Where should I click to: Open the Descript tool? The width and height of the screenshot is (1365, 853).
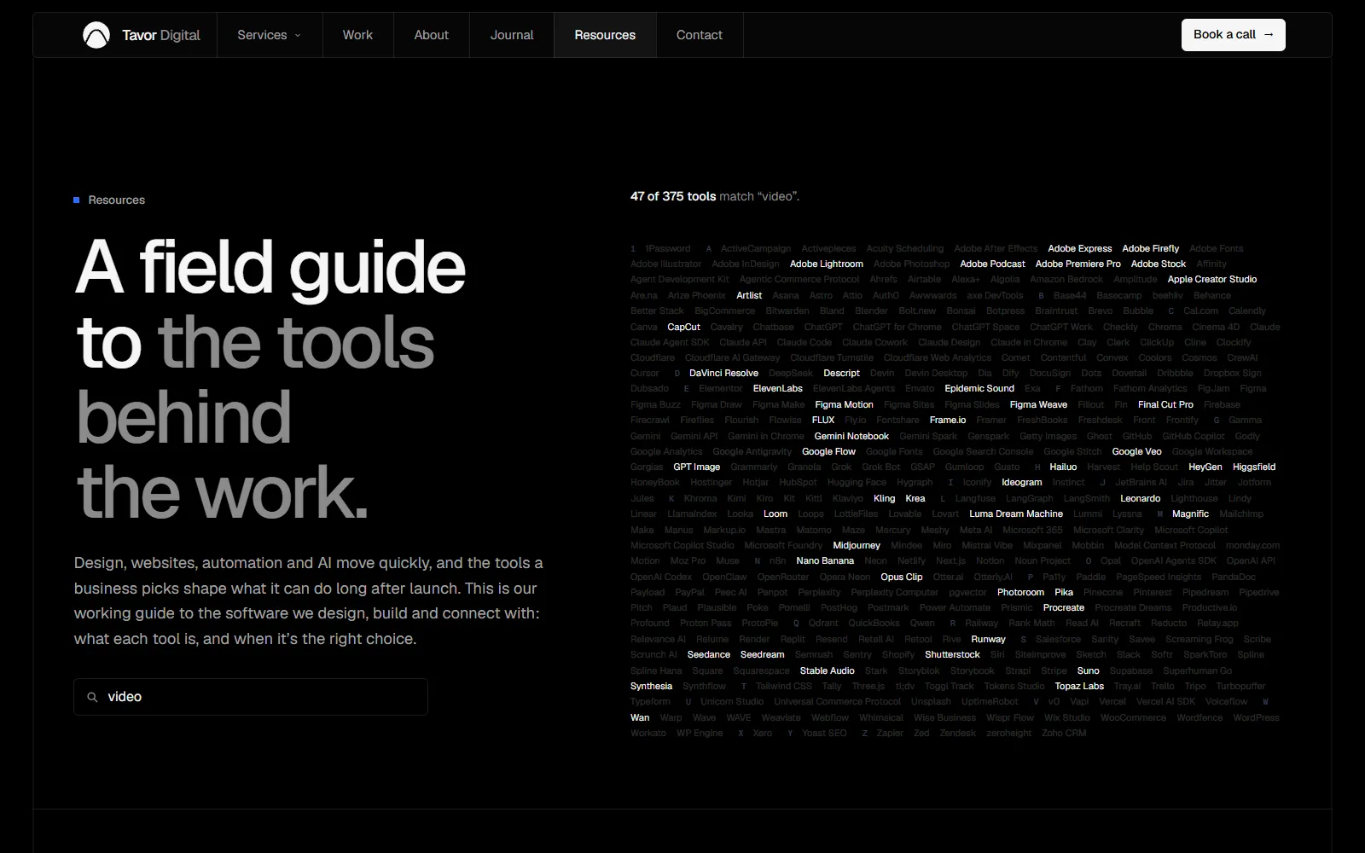(841, 373)
